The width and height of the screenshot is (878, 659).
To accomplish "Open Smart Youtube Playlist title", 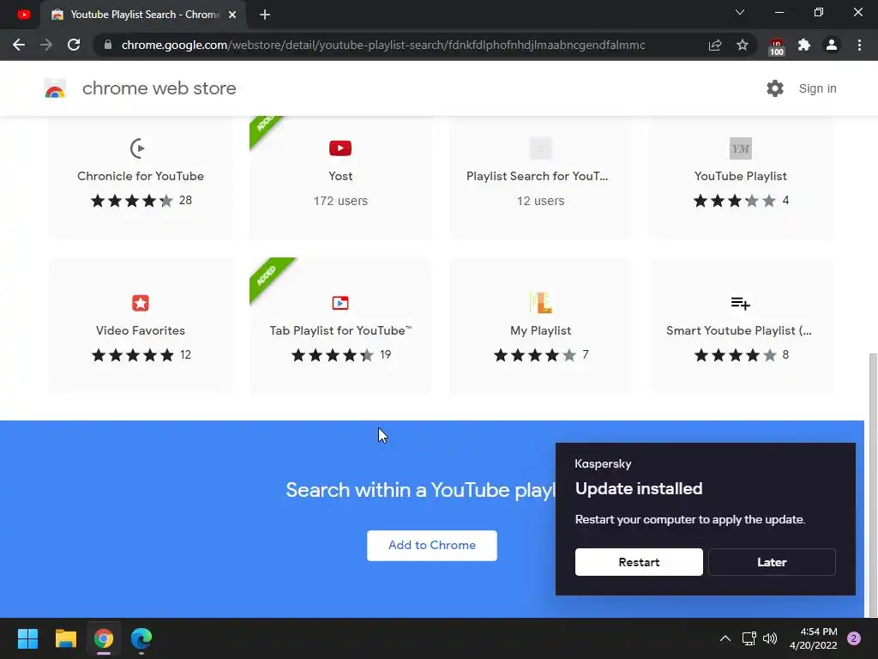I will (738, 330).
